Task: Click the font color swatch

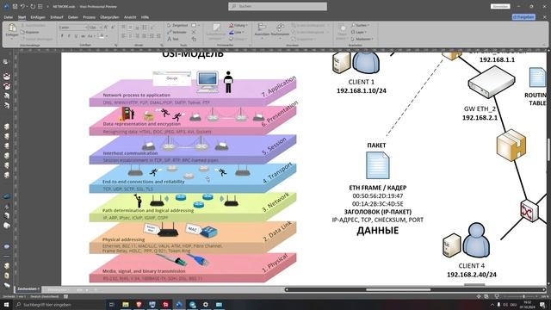Action: tap(102, 36)
